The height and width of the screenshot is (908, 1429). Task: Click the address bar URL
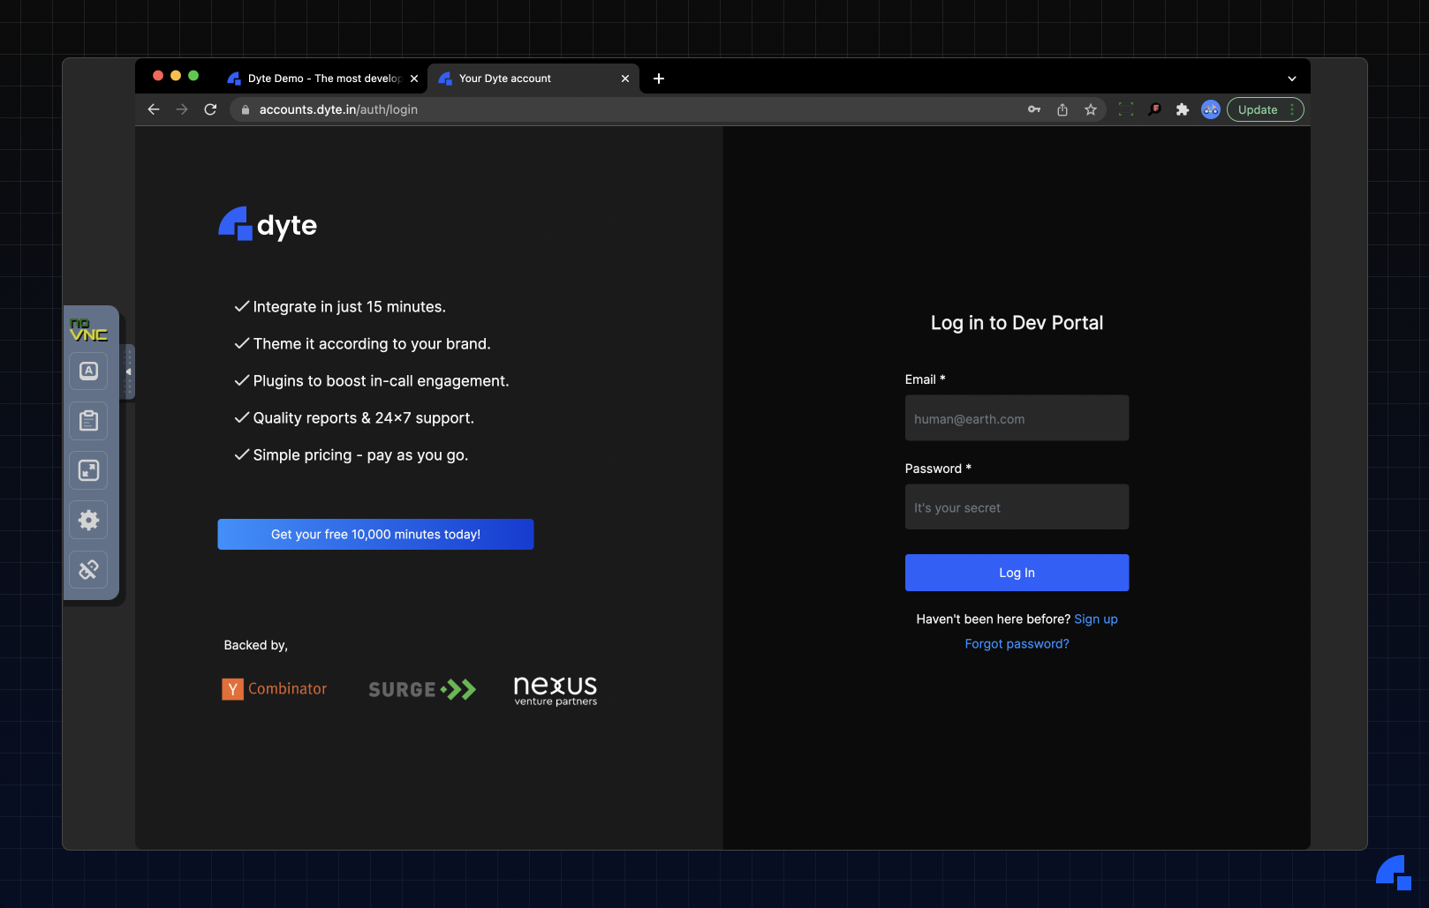(338, 109)
